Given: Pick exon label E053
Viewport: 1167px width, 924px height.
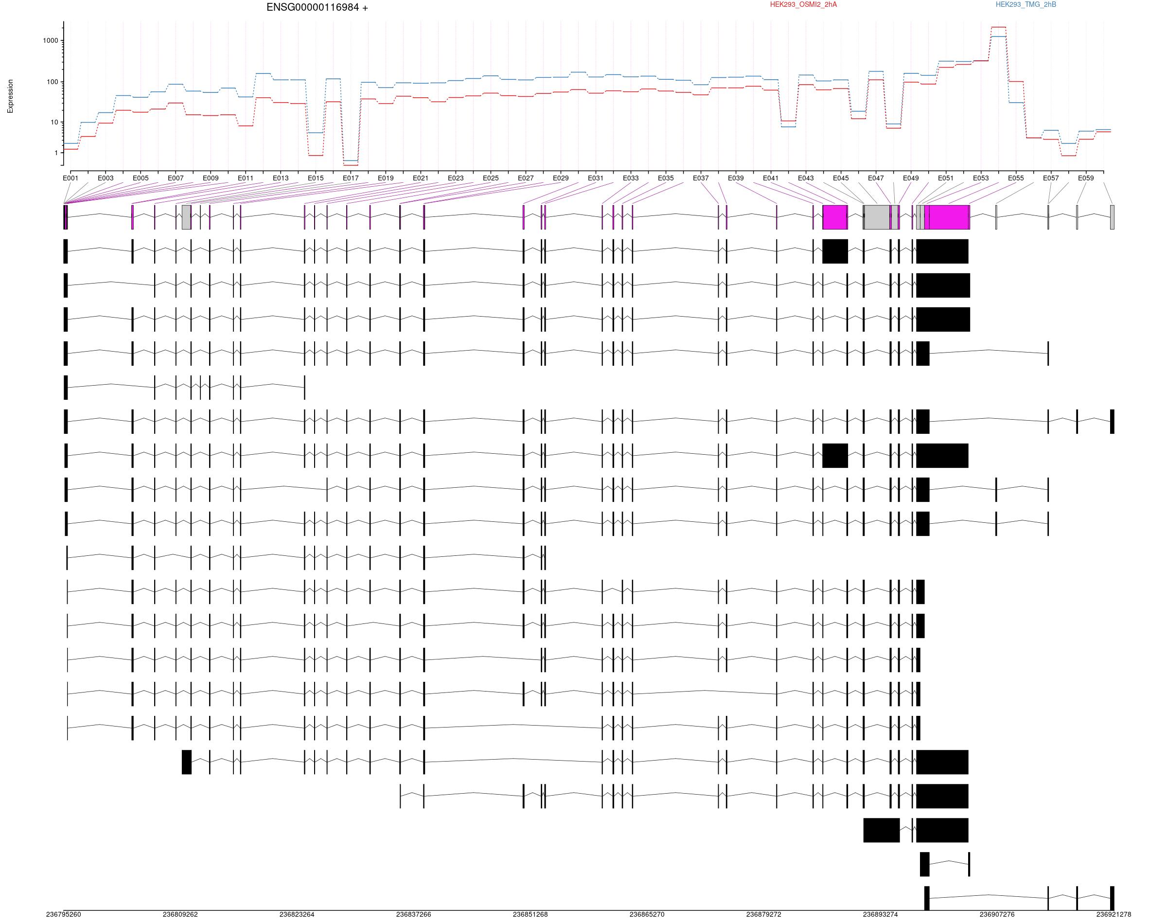Looking at the screenshot, I should [981, 178].
